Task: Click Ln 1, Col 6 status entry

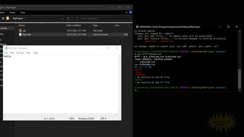Action: (49, 118)
